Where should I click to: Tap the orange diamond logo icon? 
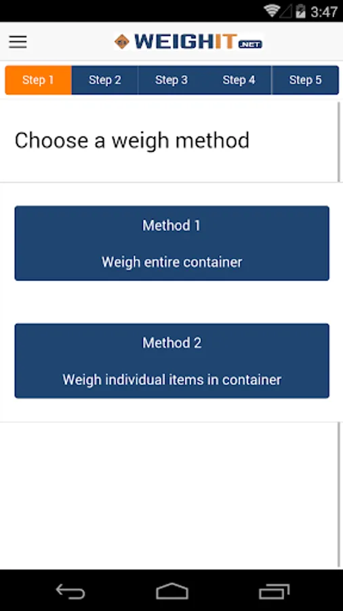(x=122, y=41)
